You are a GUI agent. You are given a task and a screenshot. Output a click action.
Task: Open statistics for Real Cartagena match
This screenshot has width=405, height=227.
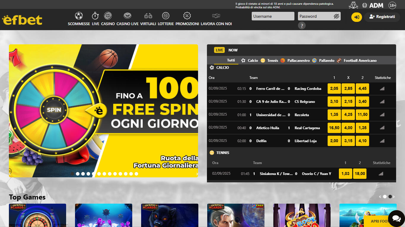click(x=382, y=128)
